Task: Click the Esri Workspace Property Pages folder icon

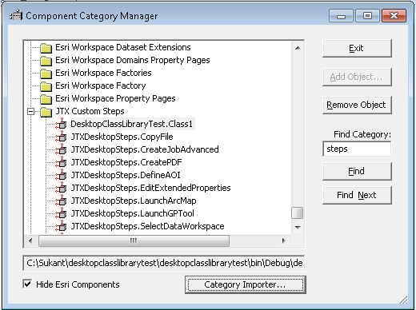Action: [x=46, y=99]
